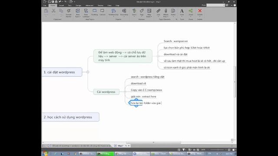Screen dimensions: 278x156
Task: Switch to the first document tab at bottom
Action: click(x=79, y=146)
